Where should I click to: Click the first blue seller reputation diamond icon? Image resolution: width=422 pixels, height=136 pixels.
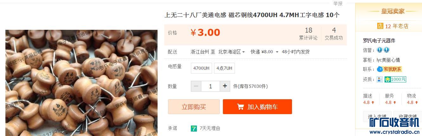(380, 50)
